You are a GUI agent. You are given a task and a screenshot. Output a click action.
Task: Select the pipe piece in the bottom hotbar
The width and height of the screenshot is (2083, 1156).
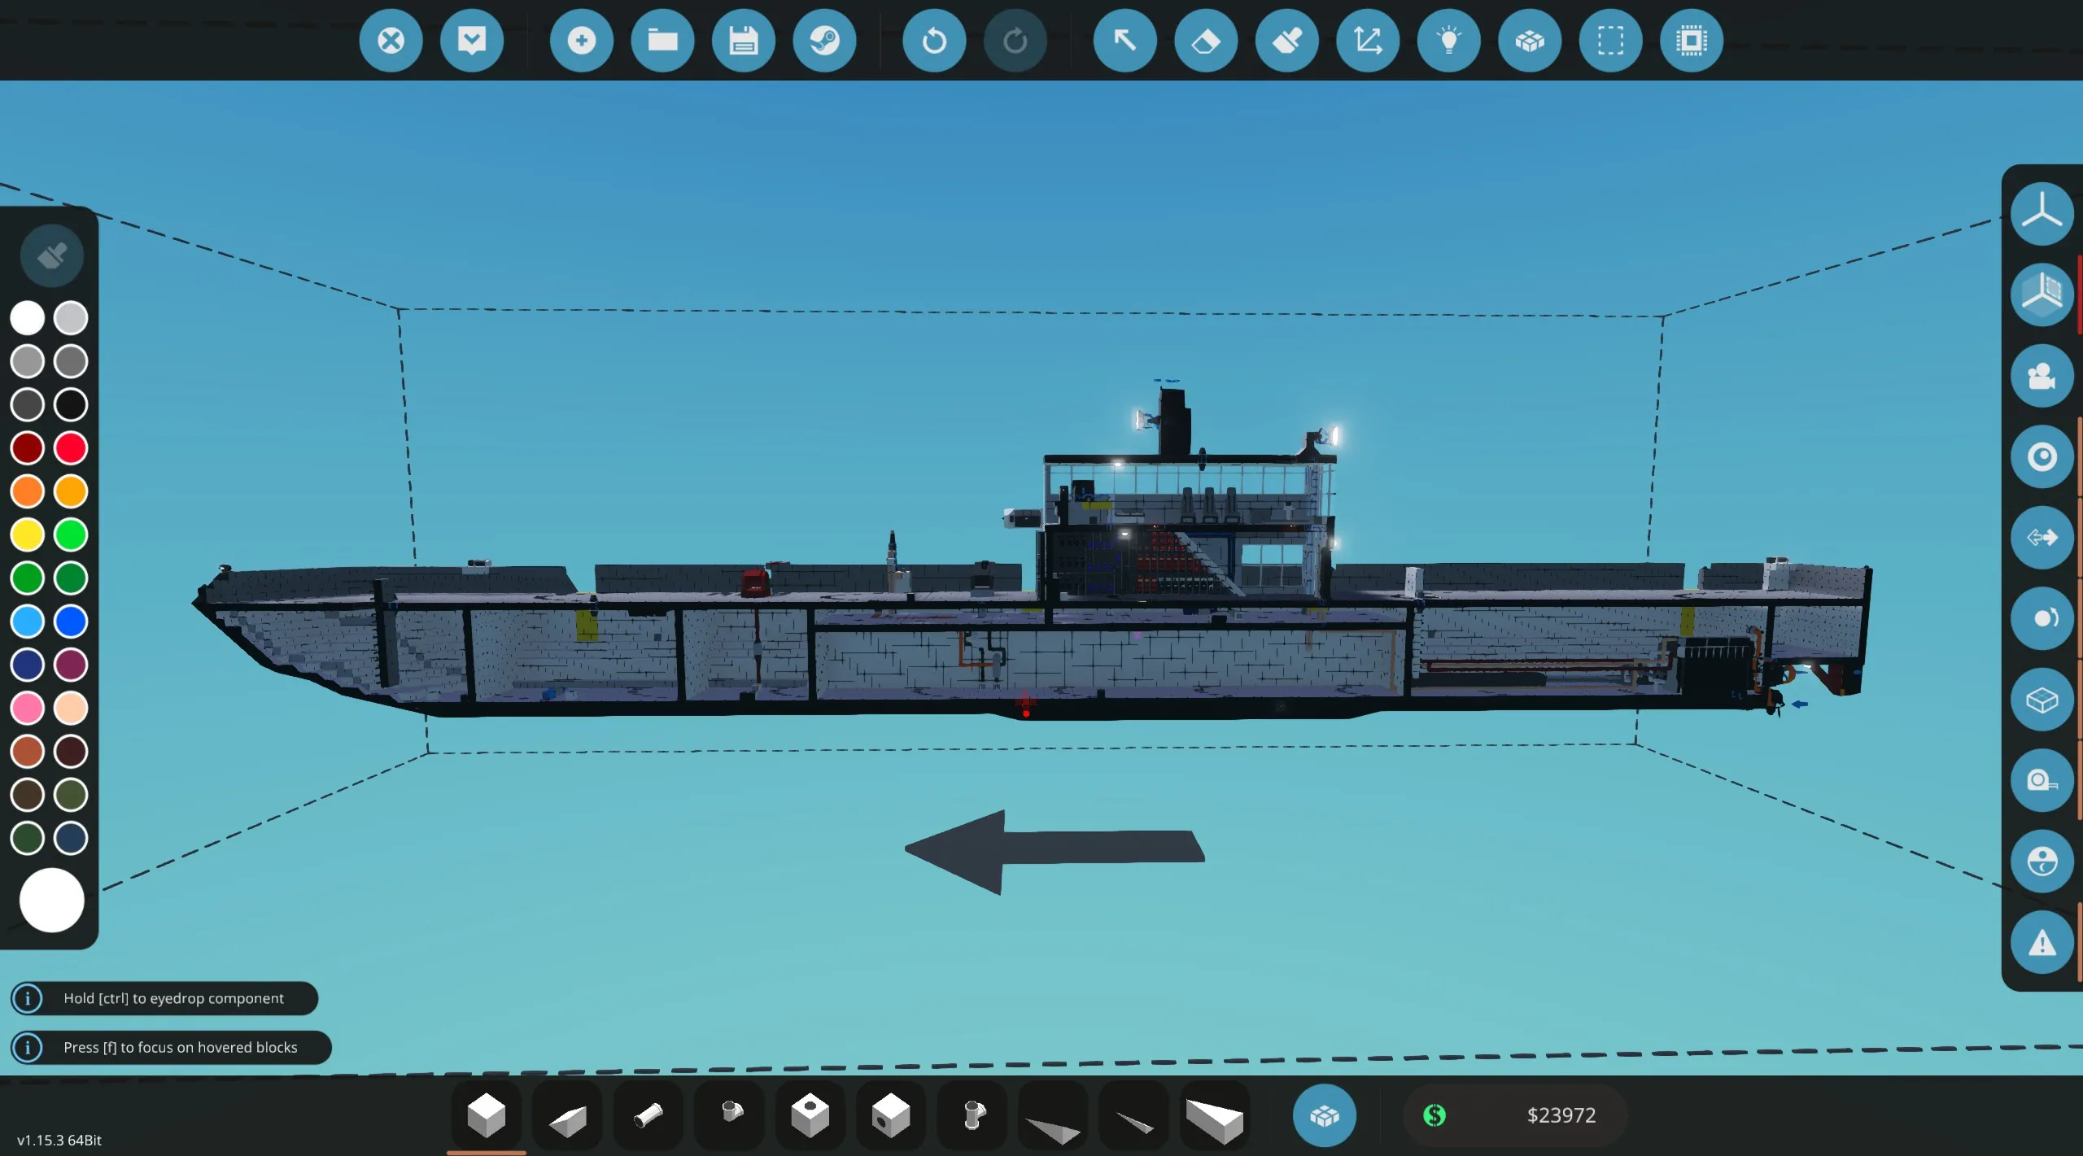click(x=648, y=1115)
